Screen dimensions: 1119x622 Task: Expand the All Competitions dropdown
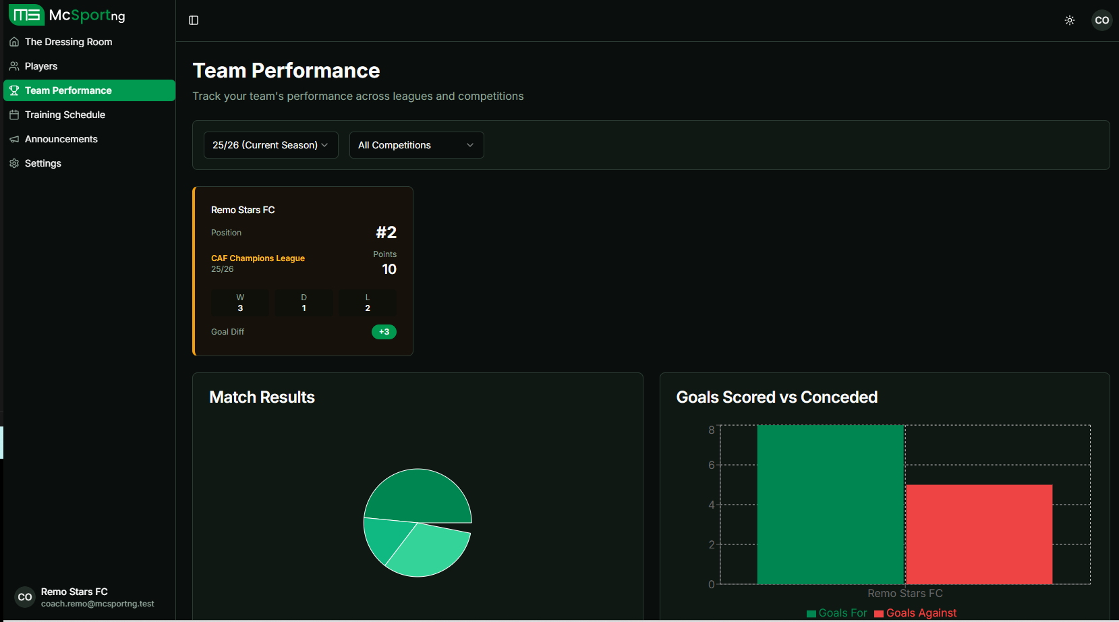pyautogui.click(x=416, y=144)
